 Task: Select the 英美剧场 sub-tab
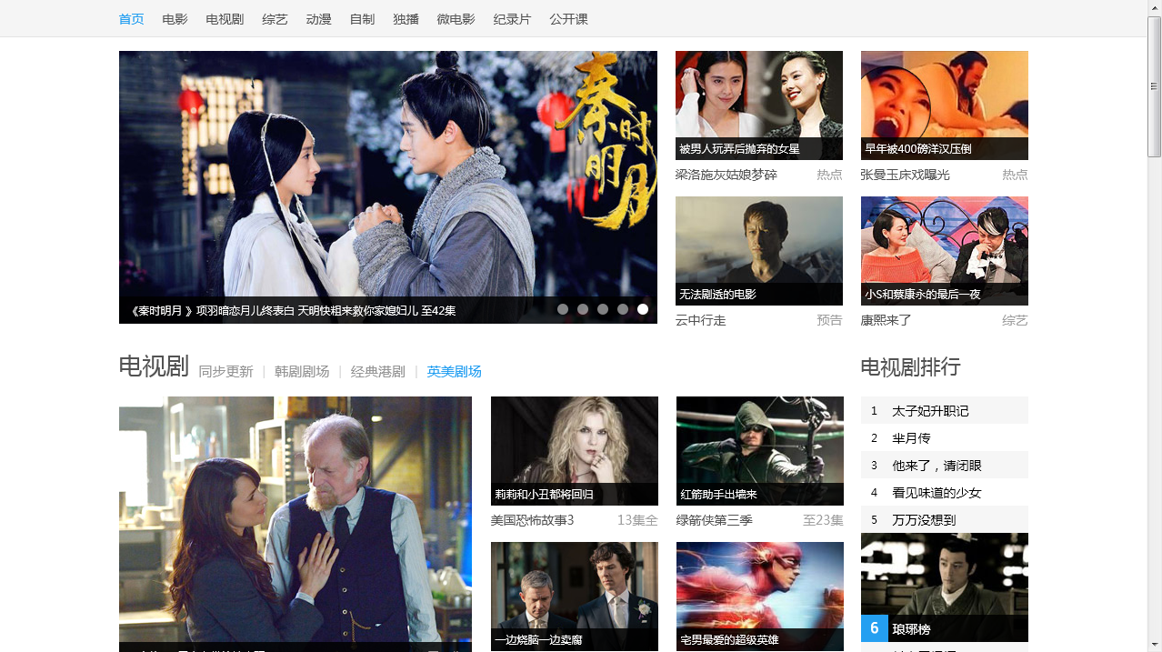coord(455,371)
